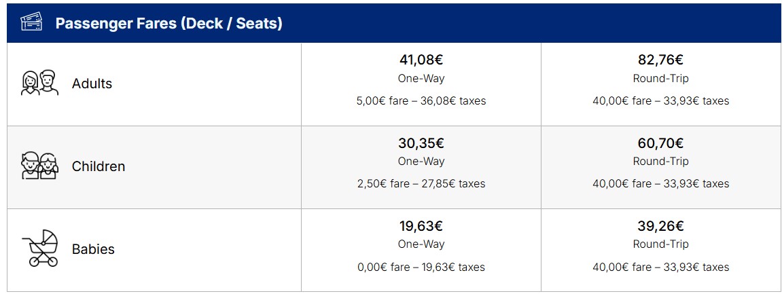Select children round-trip price 60,70€

click(x=660, y=143)
